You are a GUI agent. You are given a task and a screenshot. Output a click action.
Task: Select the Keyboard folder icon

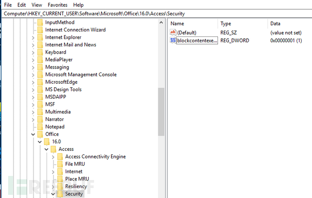(40, 52)
